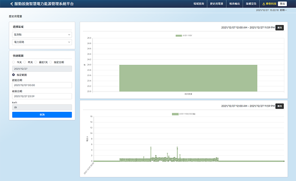Click the export button above the line chart

coord(279,106)
